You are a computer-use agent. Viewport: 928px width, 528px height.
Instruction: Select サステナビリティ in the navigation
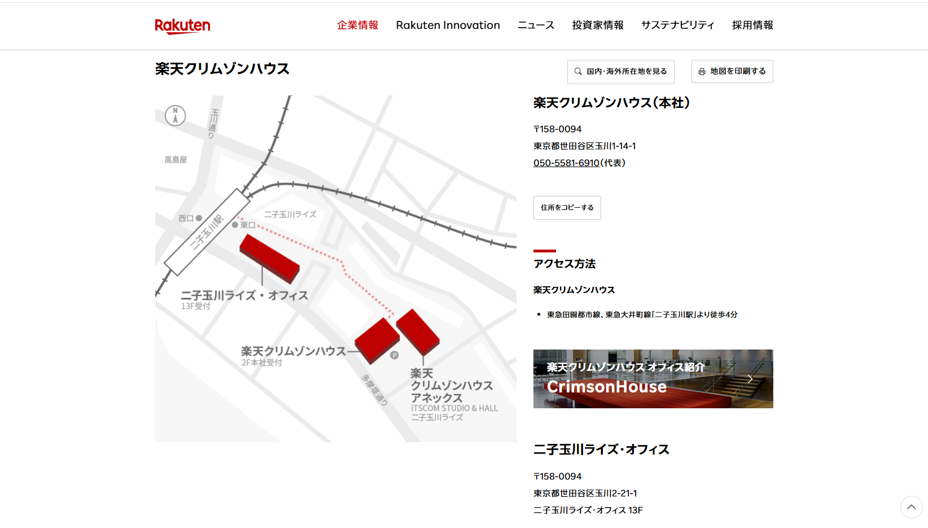(x=677, y=25)
